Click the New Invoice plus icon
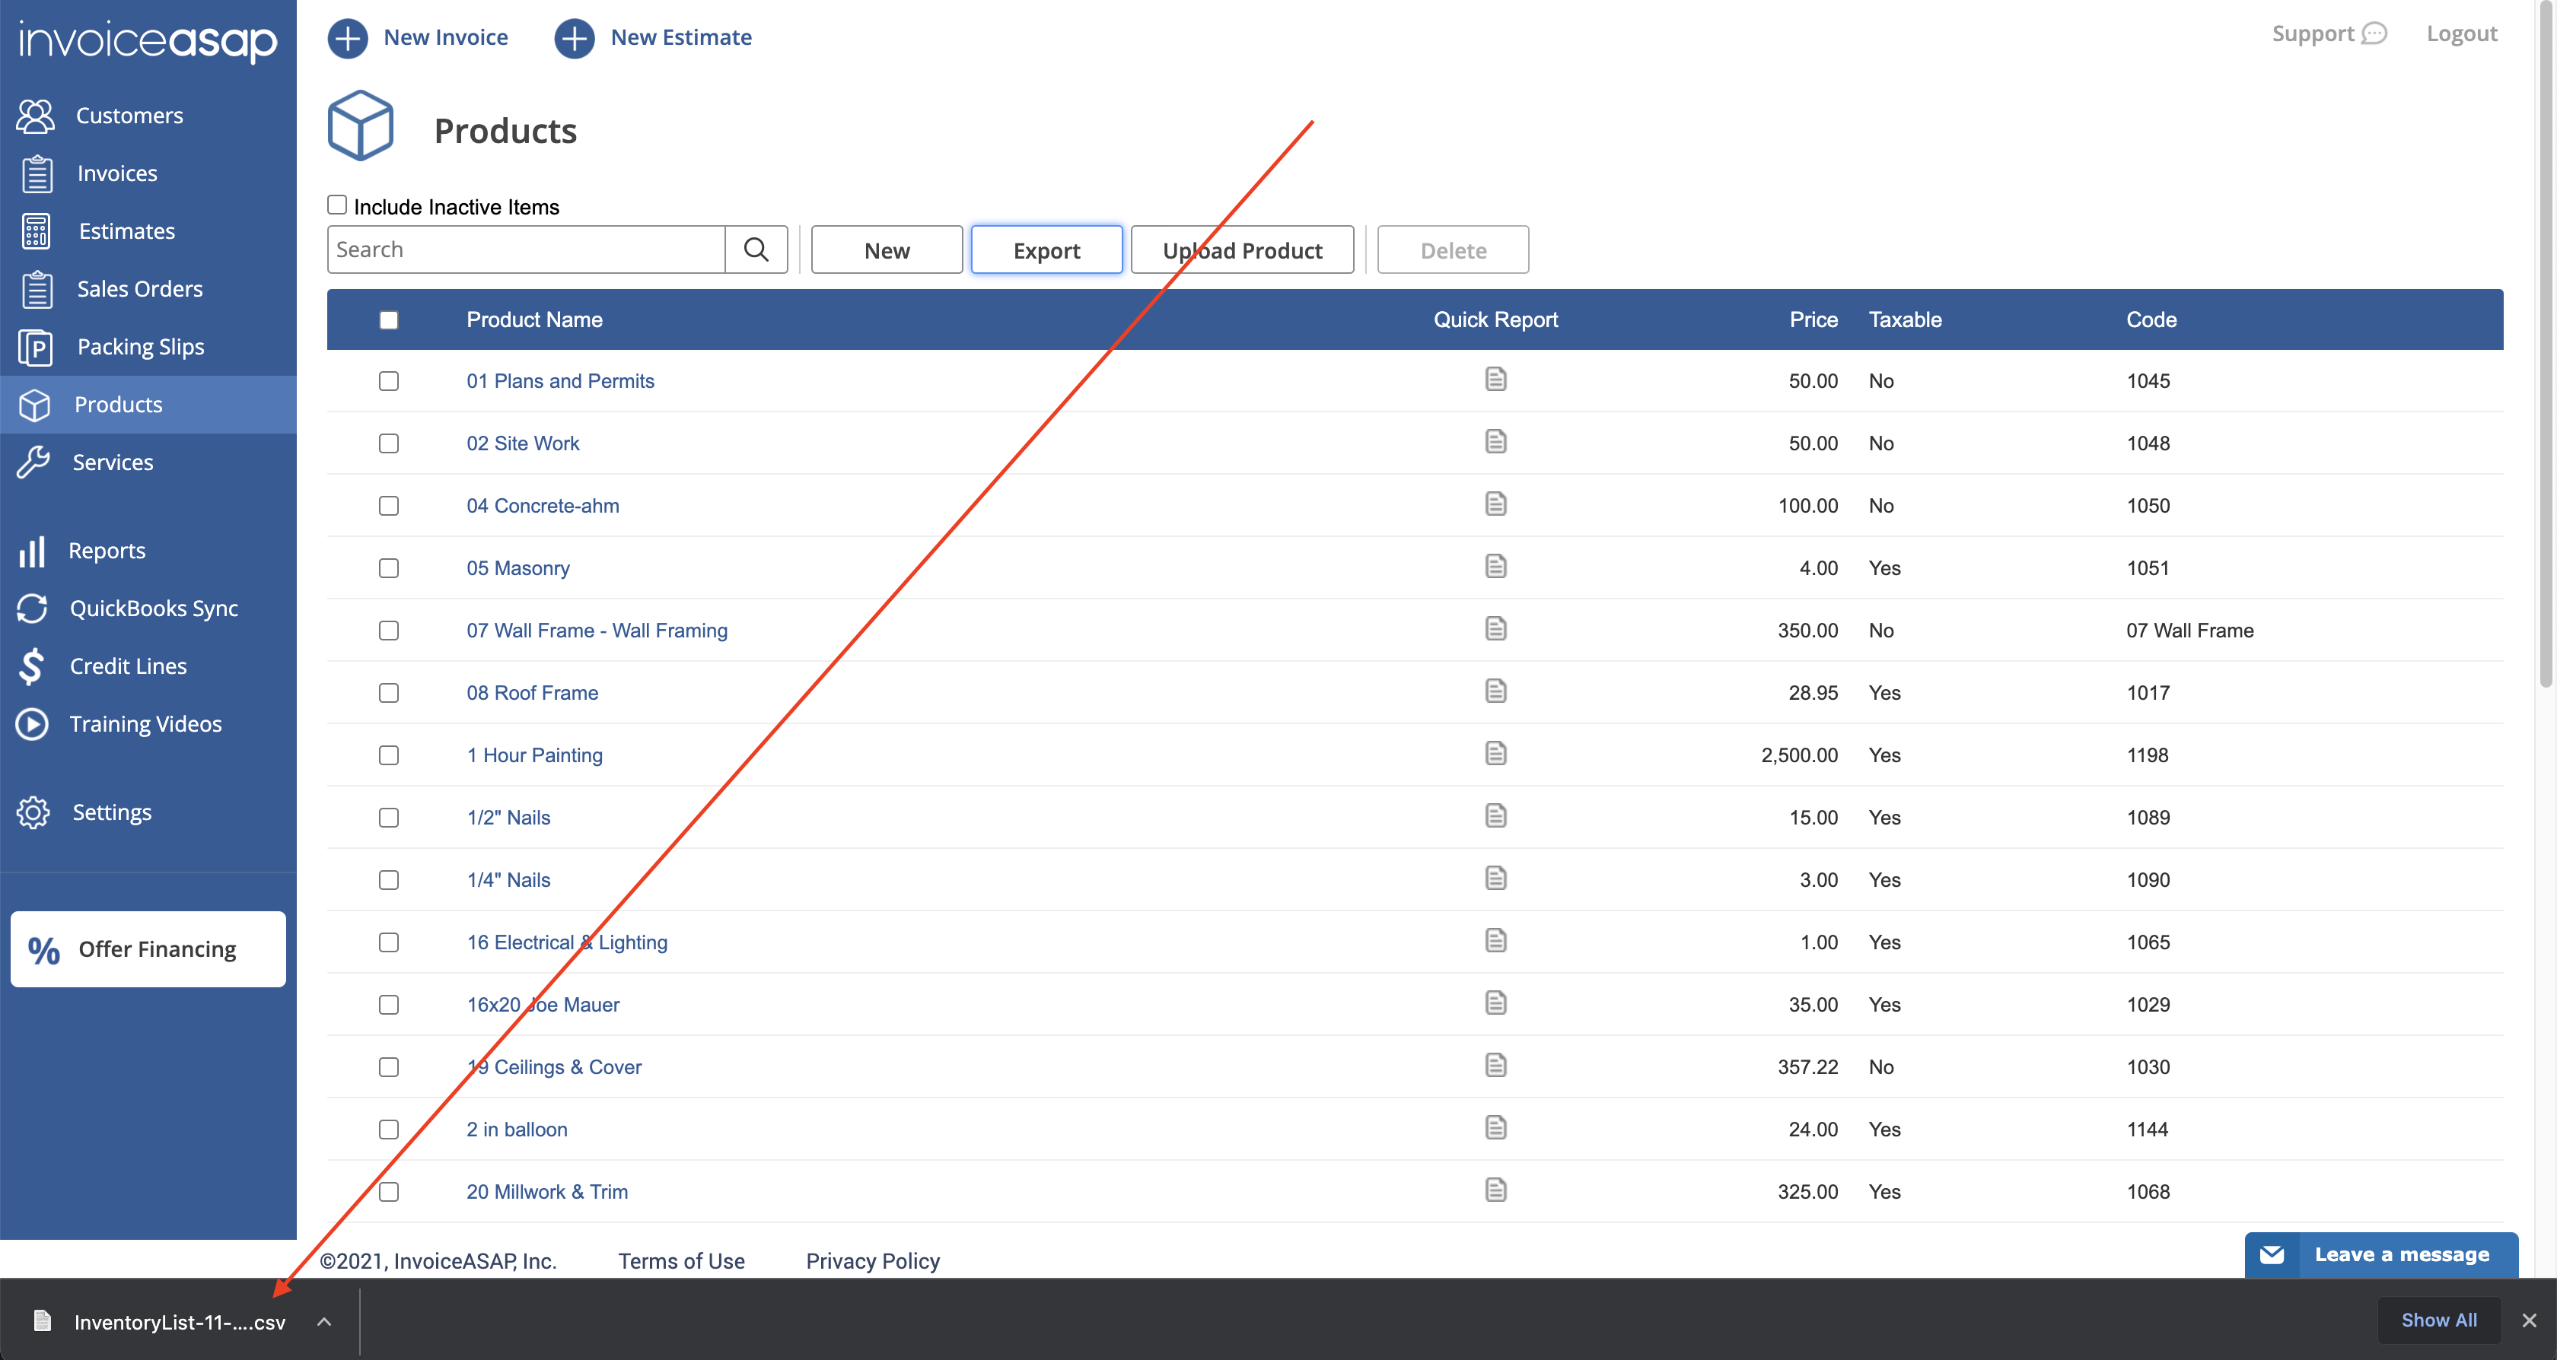Viewport: 2557px width, 1360px height. point(348,39)
